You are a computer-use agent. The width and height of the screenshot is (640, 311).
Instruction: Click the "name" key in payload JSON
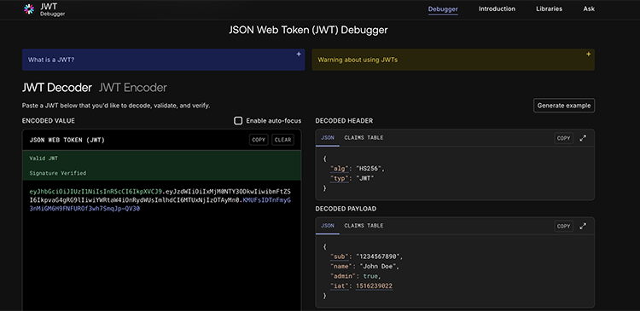pyautogui.click(x=340, y=267)
